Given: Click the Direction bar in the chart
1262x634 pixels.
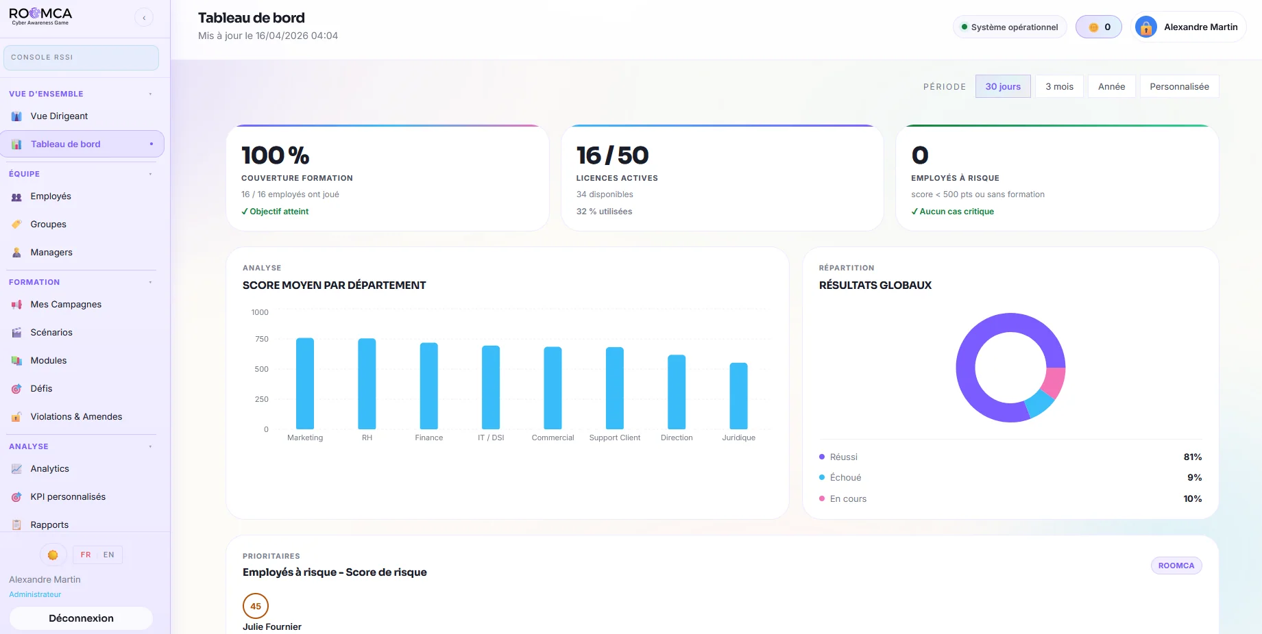Looking at the screenshot, I should [x=677, y=392].
